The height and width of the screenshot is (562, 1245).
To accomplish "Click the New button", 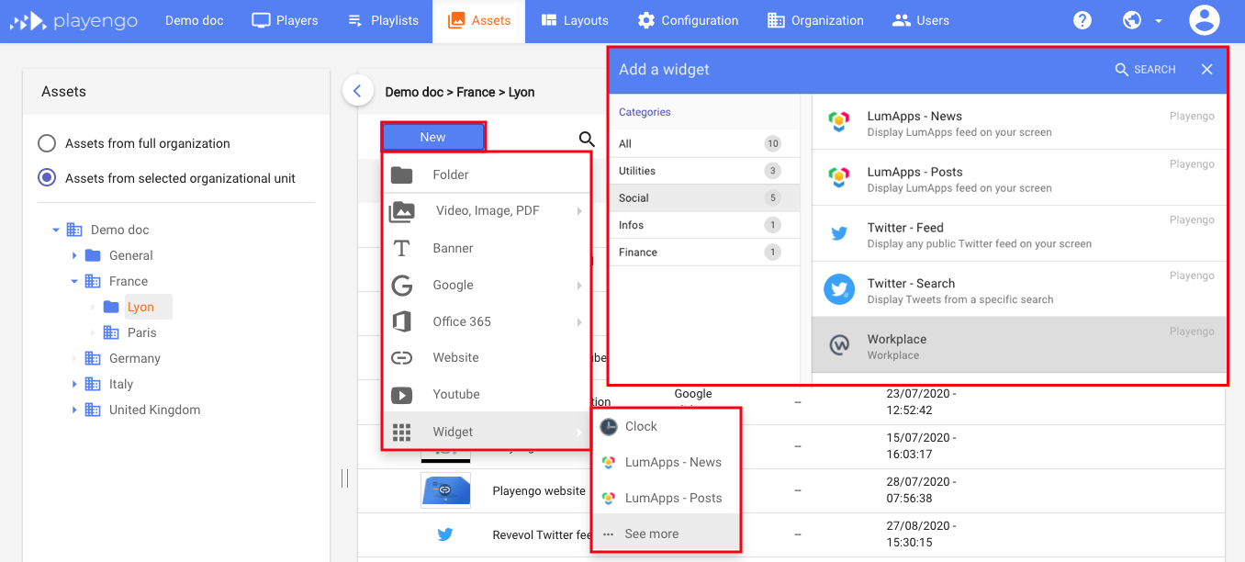I will (x=433, y=137).
